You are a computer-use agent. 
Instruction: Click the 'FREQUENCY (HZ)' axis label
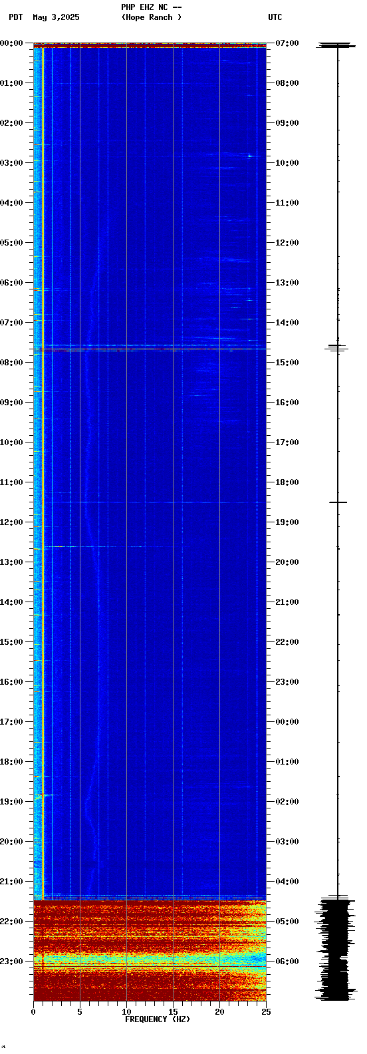click(158, 1019)
